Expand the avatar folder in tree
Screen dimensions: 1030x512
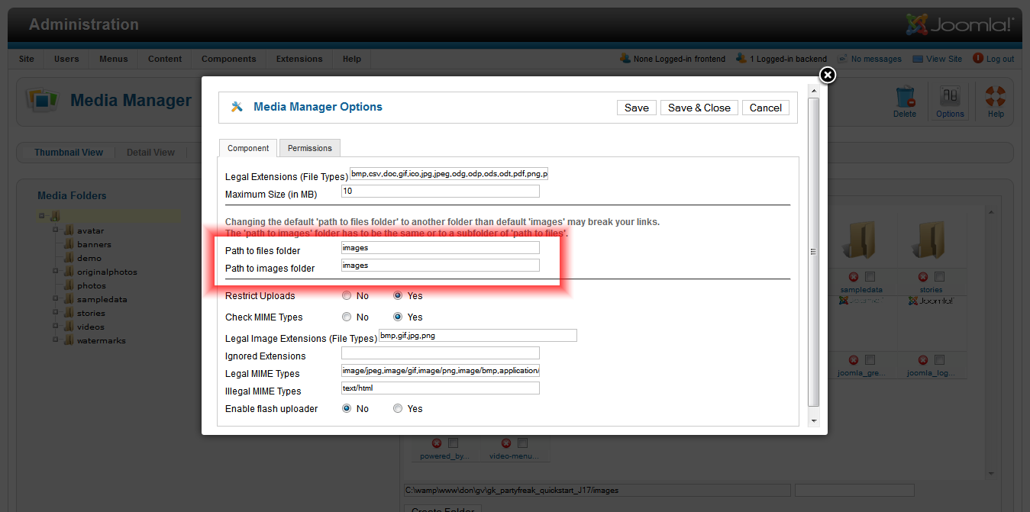coord(56,230)
